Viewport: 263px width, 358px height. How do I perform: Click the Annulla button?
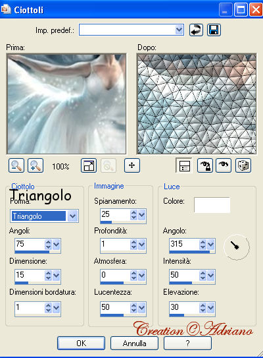click(134, 343)
